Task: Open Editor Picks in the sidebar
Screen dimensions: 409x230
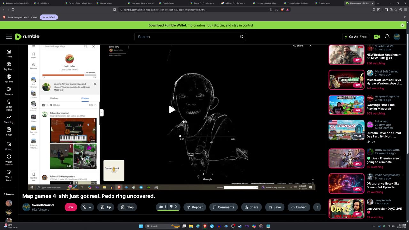Action: 9,105
